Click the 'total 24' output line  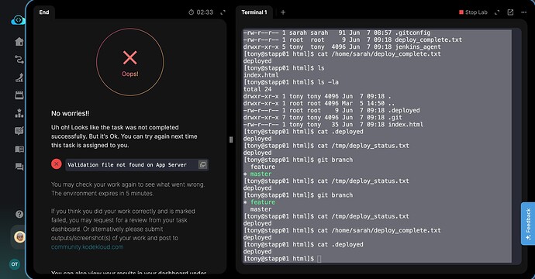pyautogui.click(x=257, y=89)
